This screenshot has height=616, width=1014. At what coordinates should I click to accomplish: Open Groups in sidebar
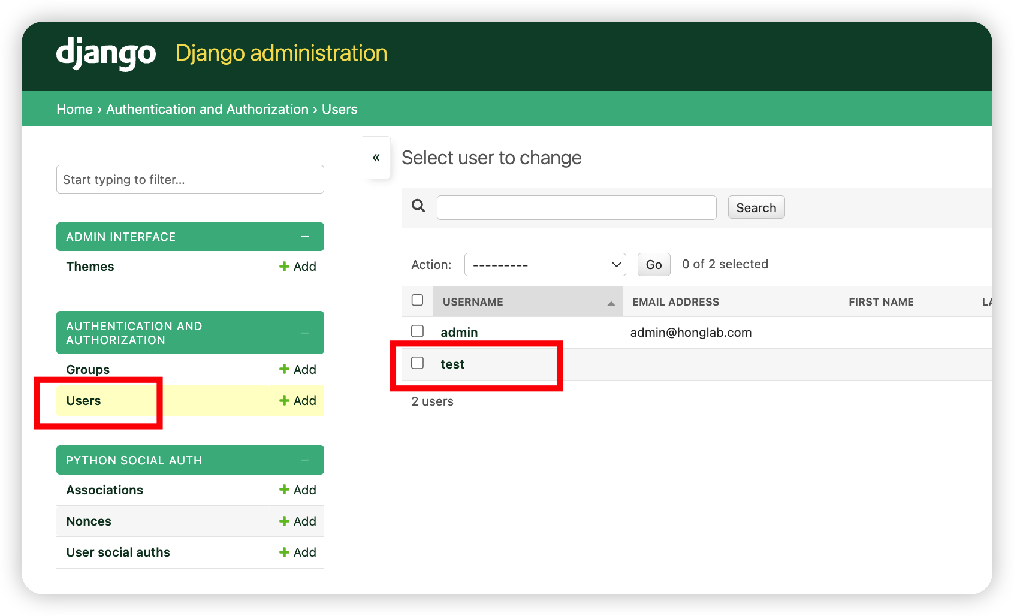tap(87, 370)
